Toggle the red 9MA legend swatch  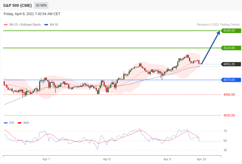[20, 123]
